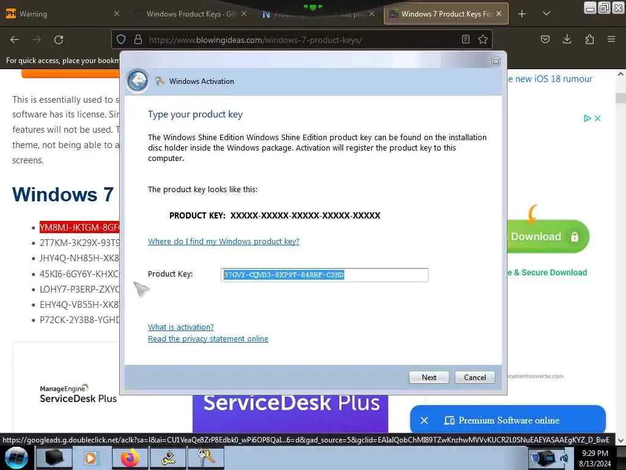The width and height of the screenshot is (626, 470).
Task: Select the key starting 45KI6-6GY6Y
Action: click(79, 274)
